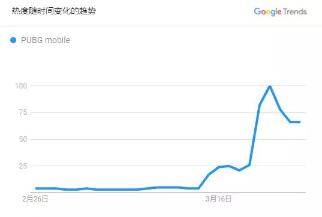
Task: Click the 75 value on the y-axis
Action: (x=23, y=112)
